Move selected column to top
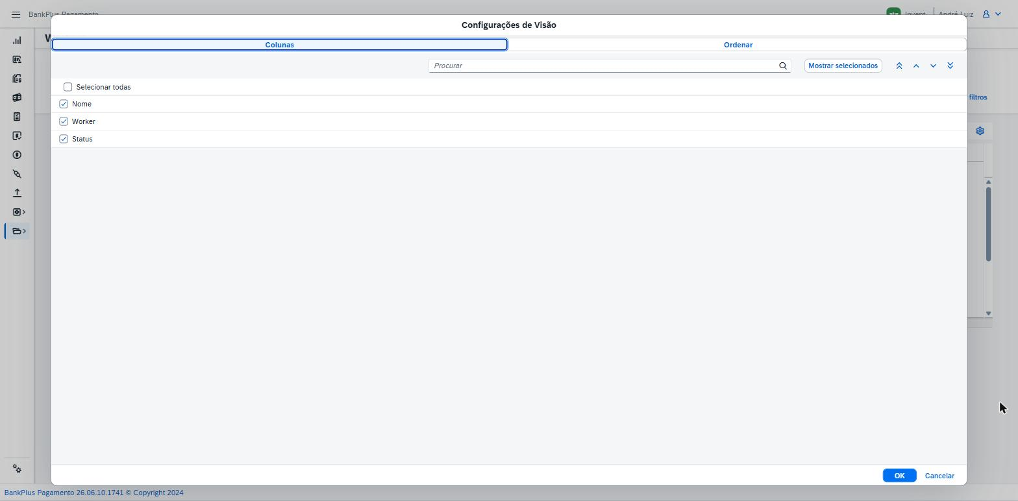Screen dimensions: 1018x501 point(899,66)
